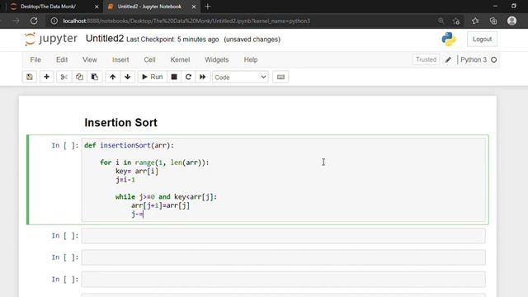
Task: Move selected cell up arrow
Action: point(112,77)
